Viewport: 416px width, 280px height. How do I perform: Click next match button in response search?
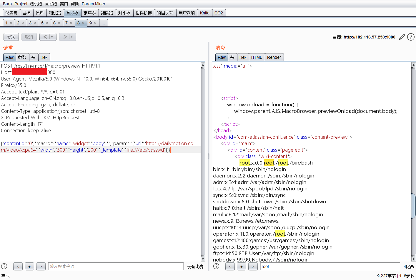pos(253,266)
